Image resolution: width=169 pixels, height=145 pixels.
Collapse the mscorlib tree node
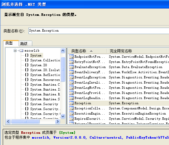tap(15, 50)
